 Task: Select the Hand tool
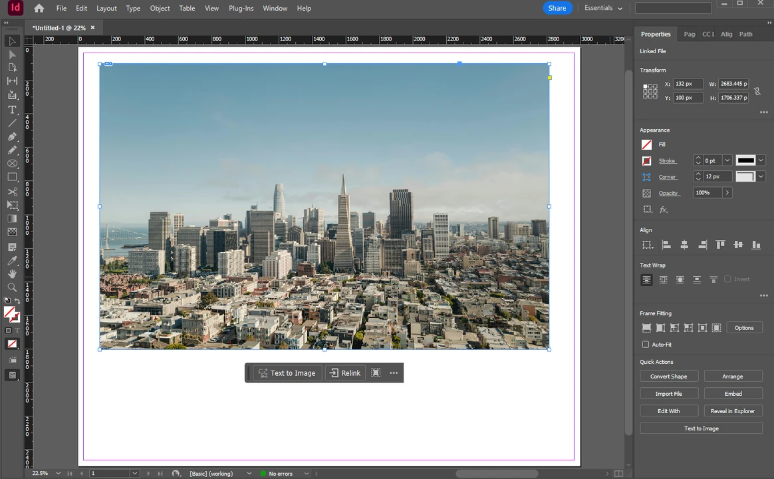[x=13, y=273]
